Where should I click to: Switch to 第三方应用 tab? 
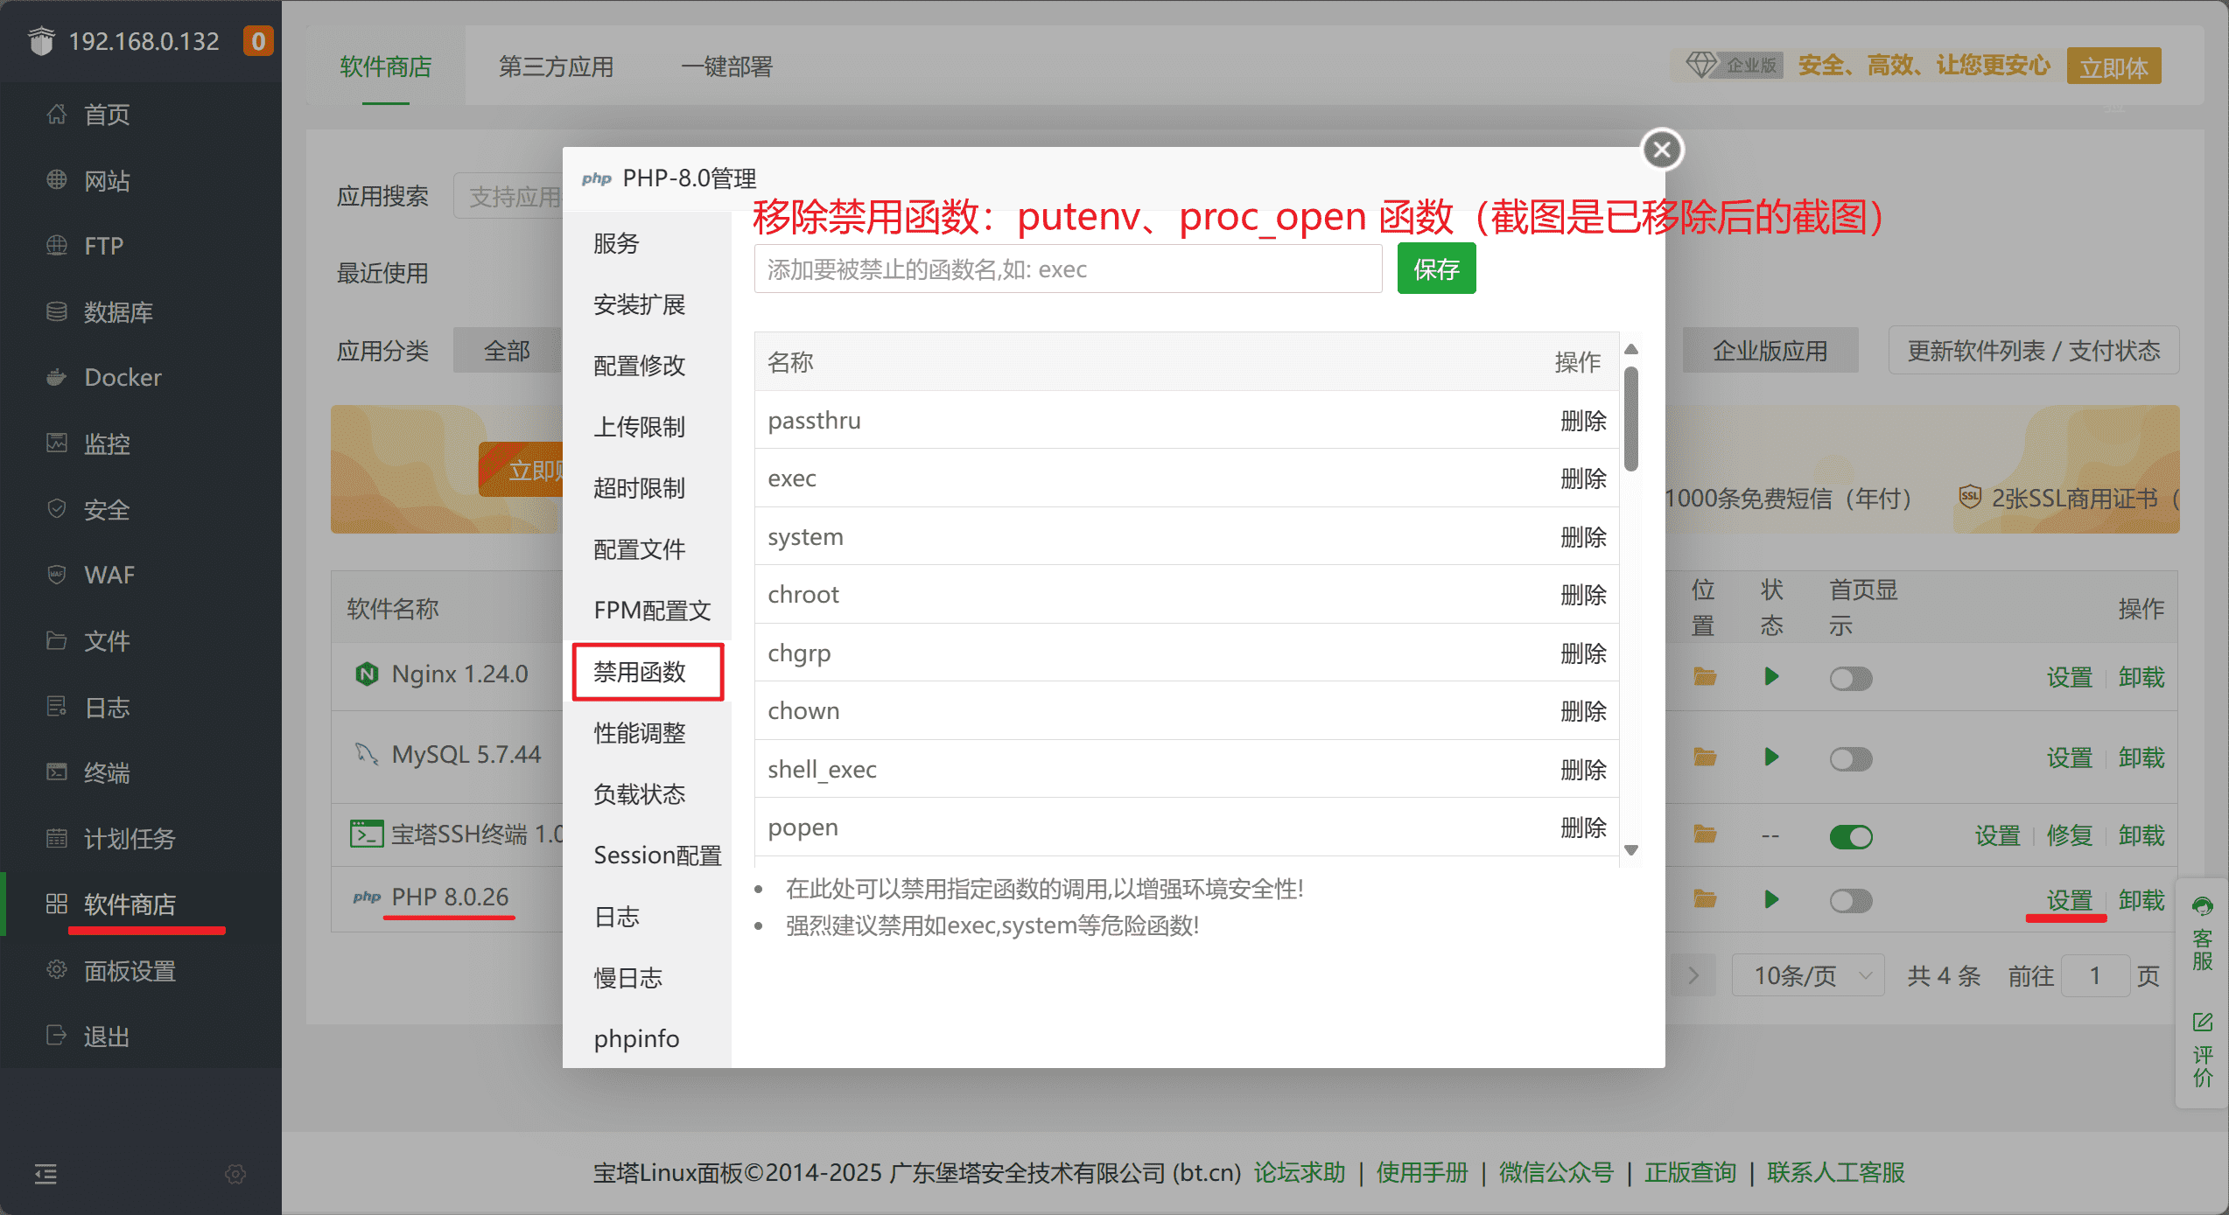tap(556, 66)
